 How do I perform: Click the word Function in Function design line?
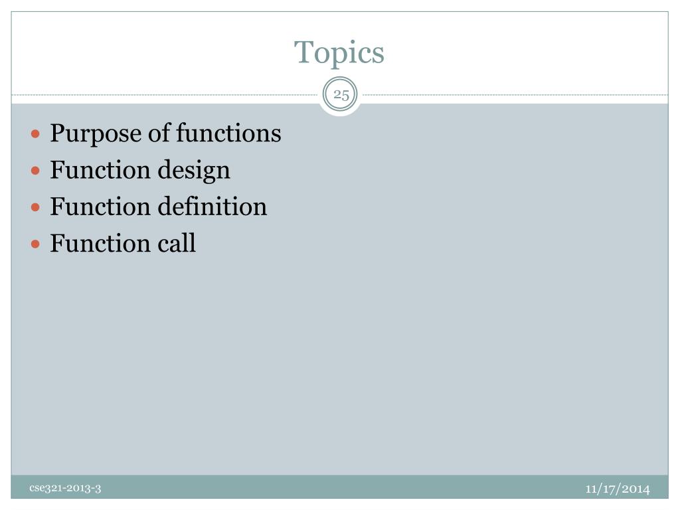tap(100, 169)
